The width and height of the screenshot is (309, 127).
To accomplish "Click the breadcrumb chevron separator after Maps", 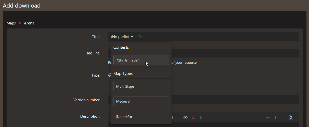I will (x=20, y=23).
